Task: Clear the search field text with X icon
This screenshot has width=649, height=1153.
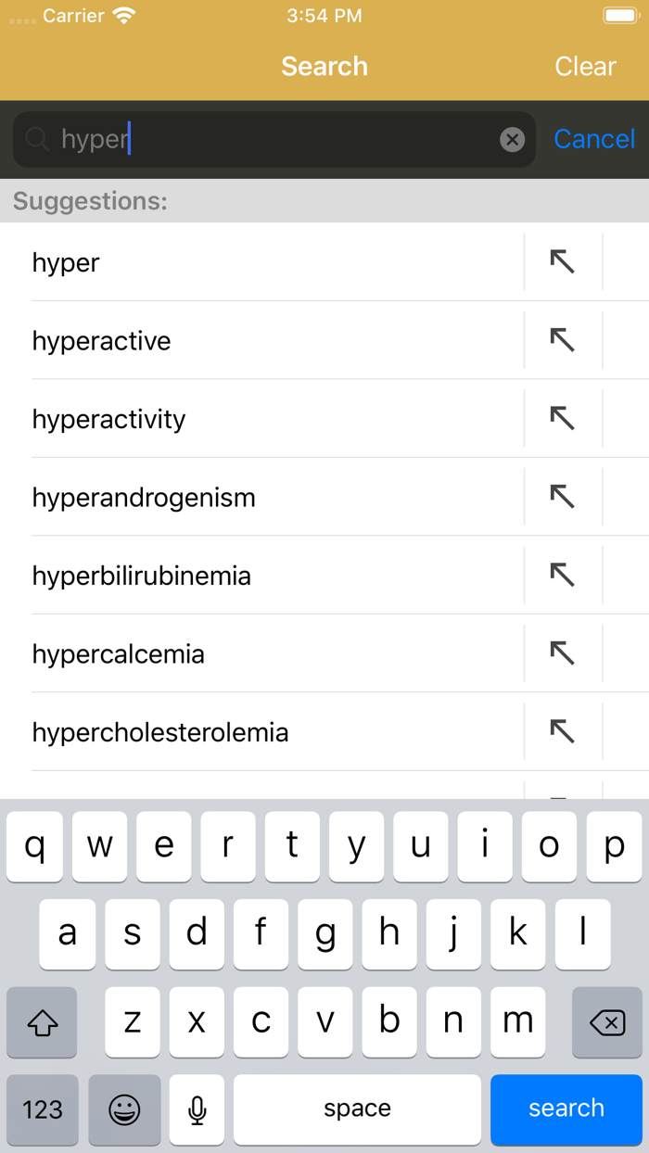Action: pyautogui.click(x=512, y=139)
